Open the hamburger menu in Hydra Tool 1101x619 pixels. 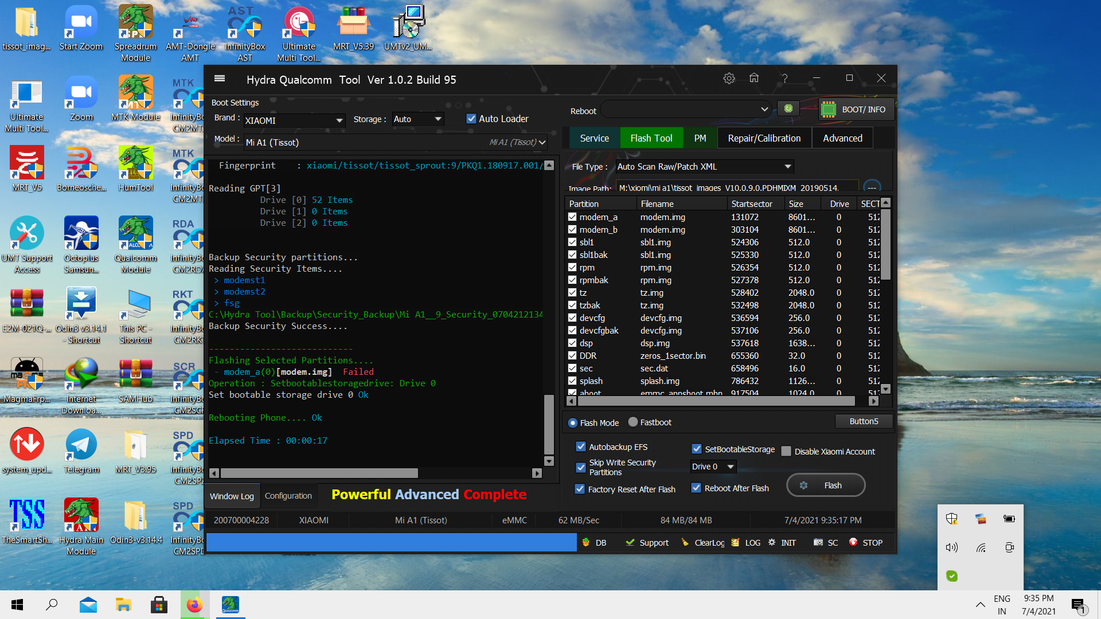pos(220,79)
